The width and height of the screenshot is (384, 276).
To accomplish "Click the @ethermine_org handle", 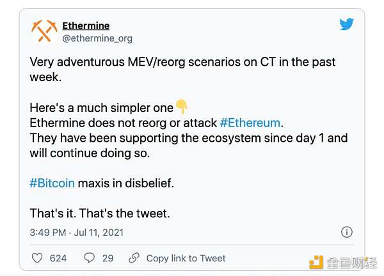I will pyautogui.click(x=97, y=38).
